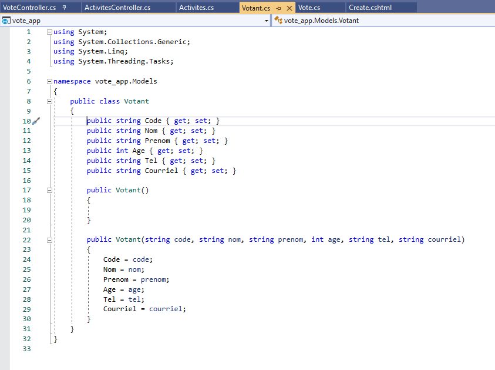This screenshot has height=370, width=495.
Task: Click the 'Tel = tel;' assignment
Action: point(124,299)
